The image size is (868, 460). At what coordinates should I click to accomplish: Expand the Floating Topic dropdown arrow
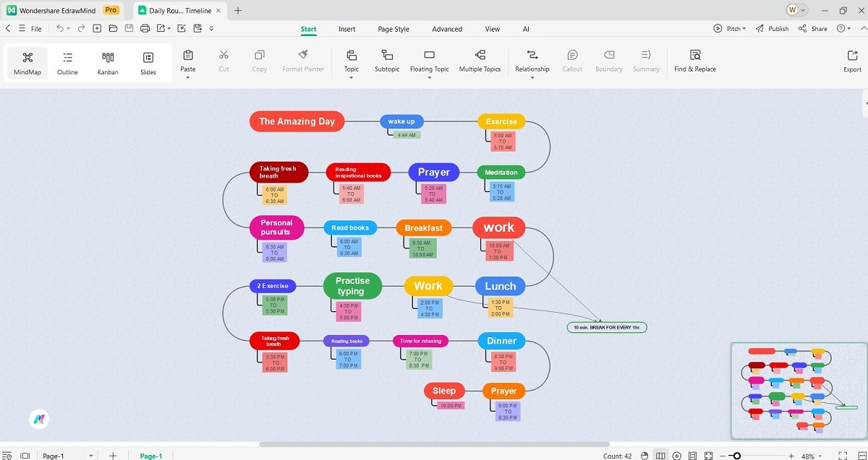(429, 77)
